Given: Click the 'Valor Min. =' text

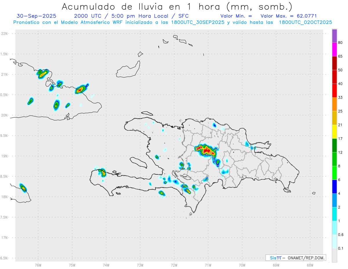Looking at the screenshot, I should click(x=236, y=16).
